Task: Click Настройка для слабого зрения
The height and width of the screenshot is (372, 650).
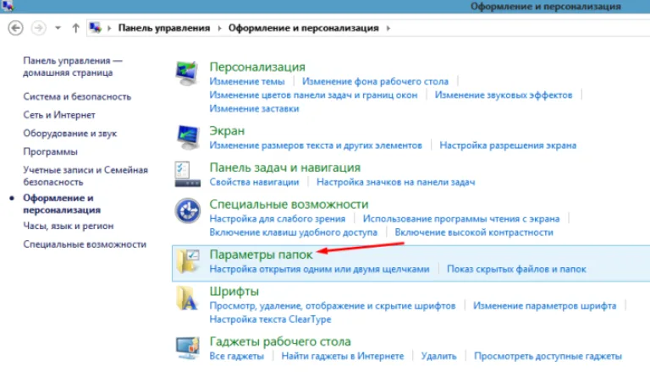Action: [278, 219]
